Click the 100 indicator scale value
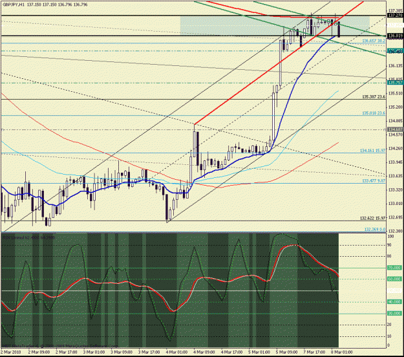This screenshot has width=404, height=357. point(390,236)
